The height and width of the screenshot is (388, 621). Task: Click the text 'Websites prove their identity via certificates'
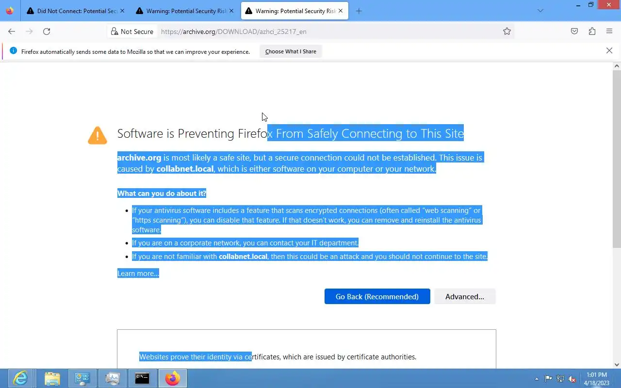210,356
